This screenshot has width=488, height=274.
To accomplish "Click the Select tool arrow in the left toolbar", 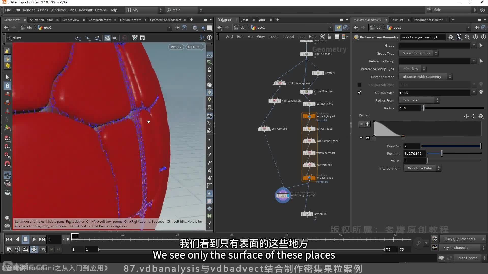I will pyautogui.click(x=7, y=77).
